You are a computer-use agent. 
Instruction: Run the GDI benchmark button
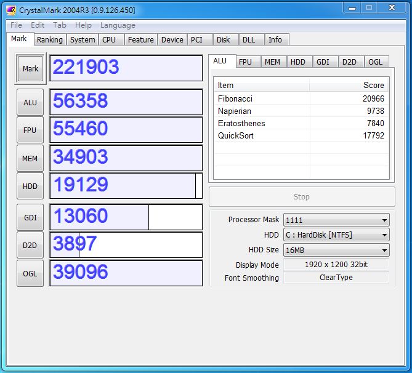point(30,217)
